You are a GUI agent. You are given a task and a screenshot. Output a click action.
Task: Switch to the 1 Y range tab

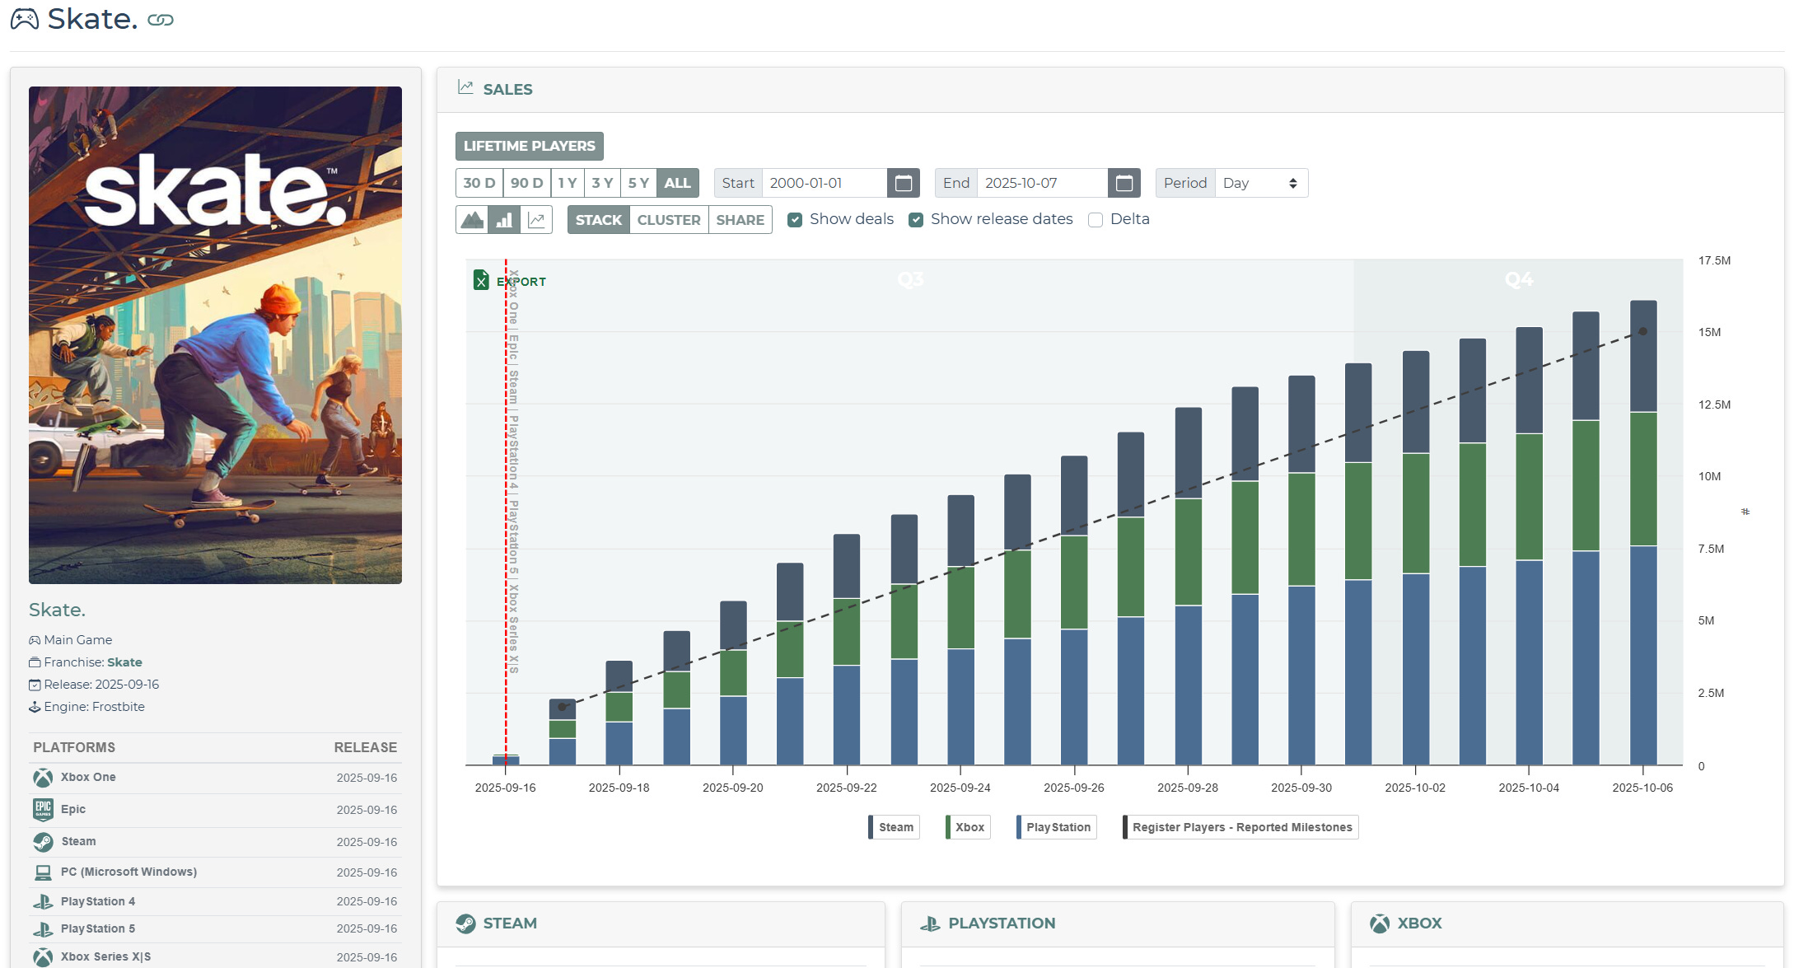567,183
